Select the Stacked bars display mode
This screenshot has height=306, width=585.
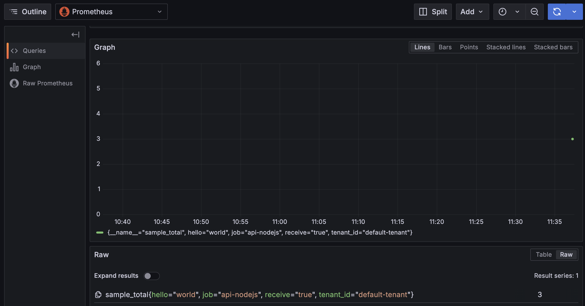click(553, 47)
